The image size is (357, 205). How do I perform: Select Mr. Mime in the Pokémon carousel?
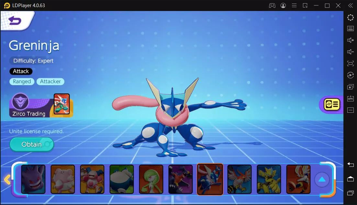pos(92,179)
